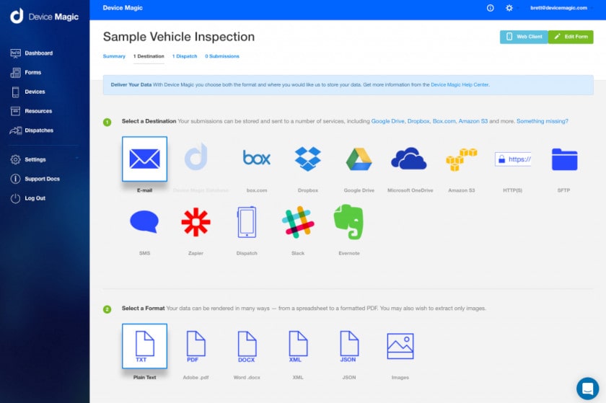This screenshot has height=403, width=606.
Task: Select the JSON format icon
Action: (349, 347)
